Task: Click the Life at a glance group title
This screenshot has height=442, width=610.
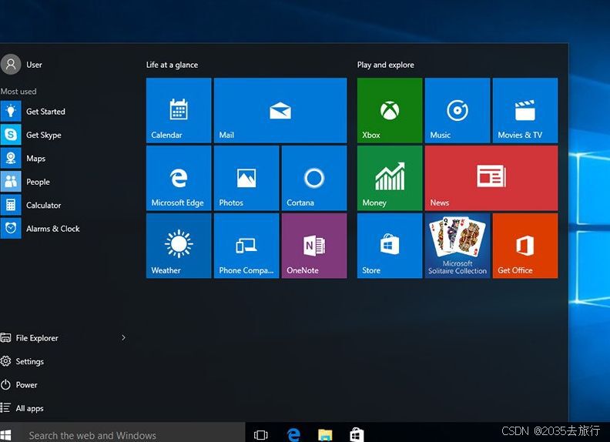Action: coord(172,65)
